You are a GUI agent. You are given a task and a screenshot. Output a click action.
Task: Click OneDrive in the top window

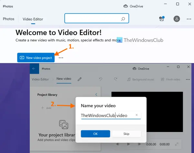coord(133,6)
